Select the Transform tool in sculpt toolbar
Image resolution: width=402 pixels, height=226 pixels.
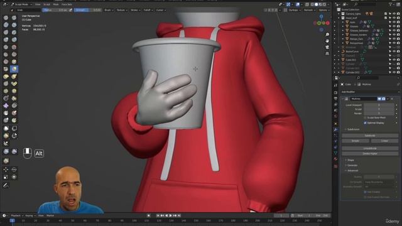(x=14, y=177)
